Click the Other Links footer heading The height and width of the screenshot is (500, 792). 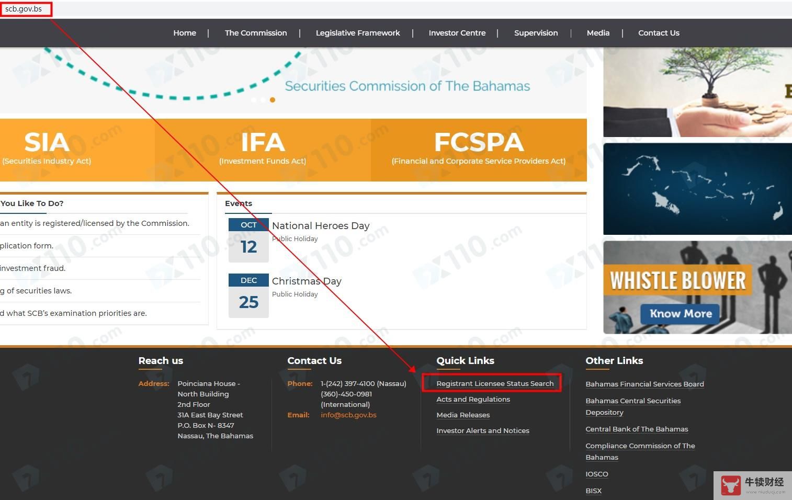[x=614, y=361]
